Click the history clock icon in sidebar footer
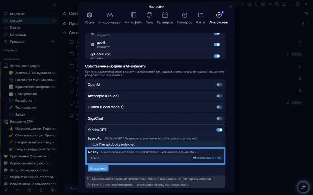Screen dimensions: 313x195 click(29, 190)
